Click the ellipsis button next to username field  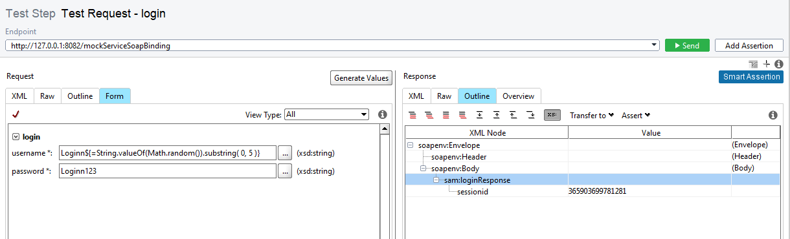pos(285,153)
